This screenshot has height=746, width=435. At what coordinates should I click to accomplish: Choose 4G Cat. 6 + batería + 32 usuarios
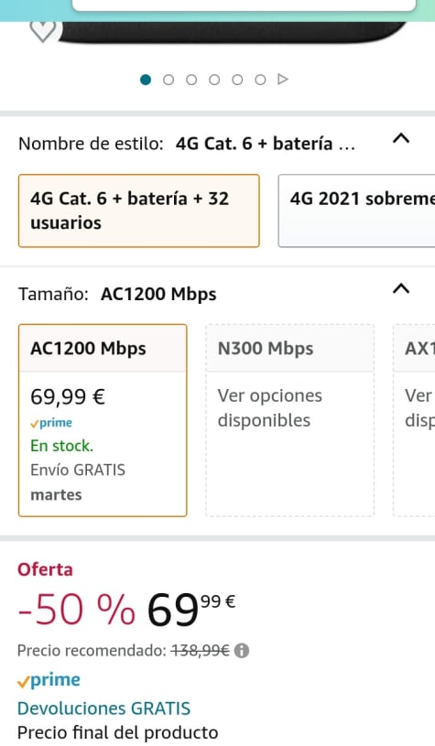click(139, 211)
